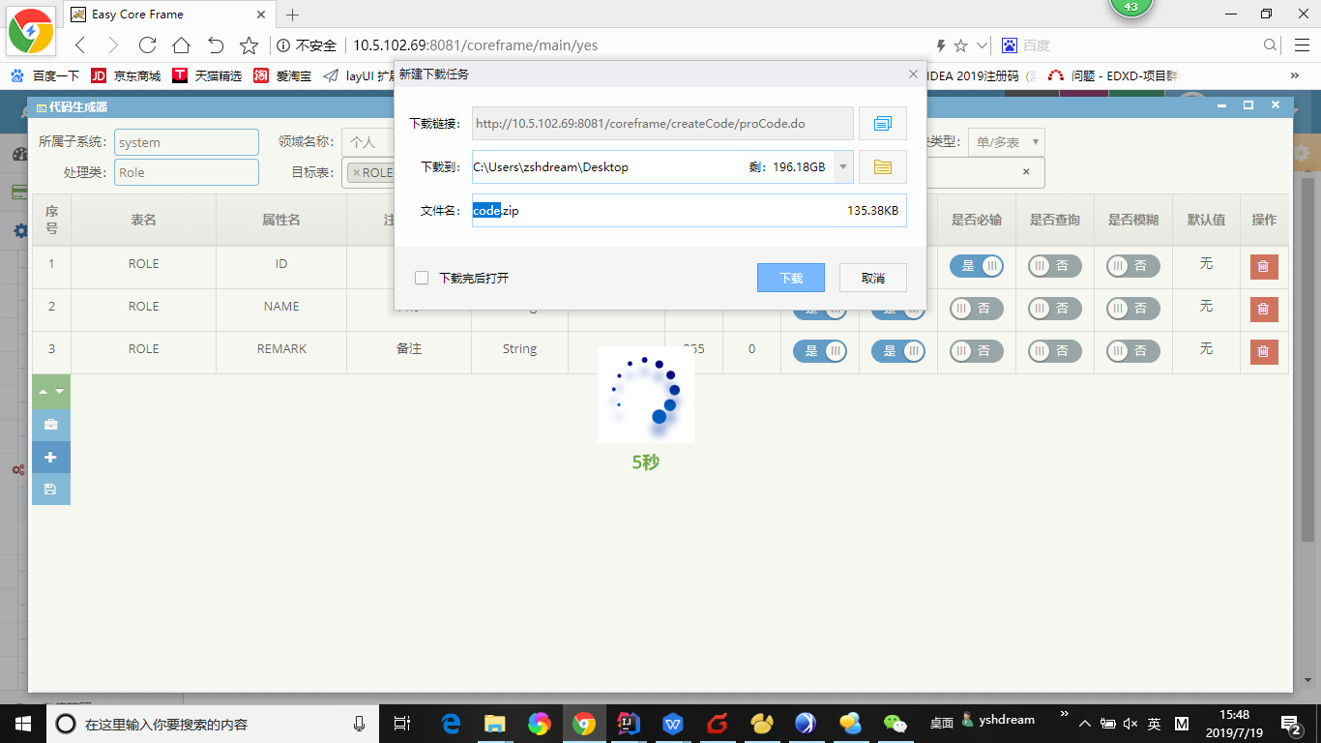Viewport: 1321px width, 743px height.
Task: Open WeChat from the taskbar
Action: coord(894,723)
